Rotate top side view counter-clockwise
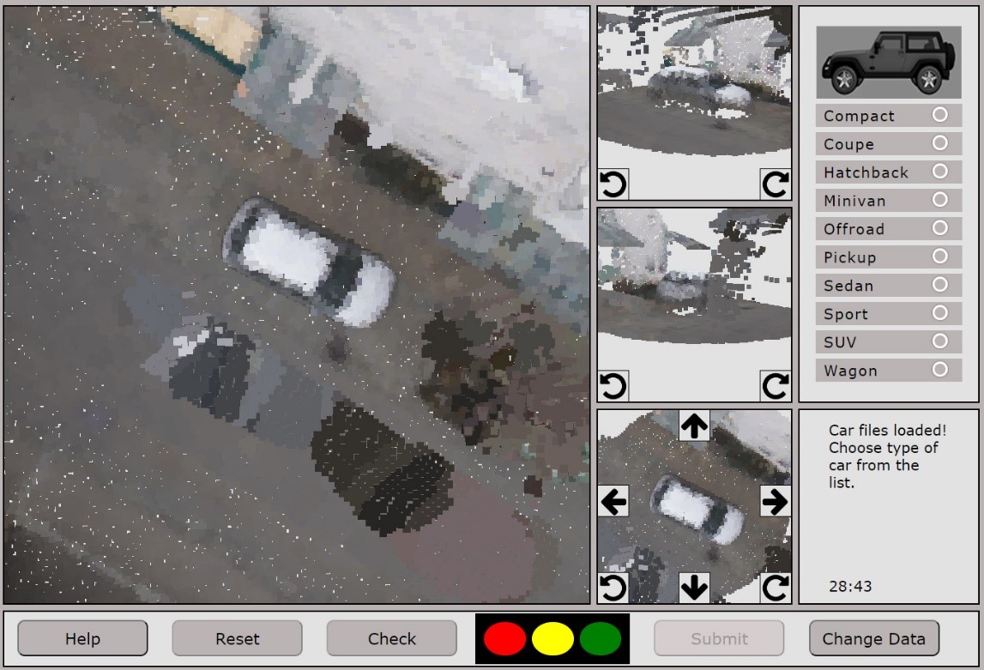The width and height of the screenshot is (984, 670). click(613, 184)
